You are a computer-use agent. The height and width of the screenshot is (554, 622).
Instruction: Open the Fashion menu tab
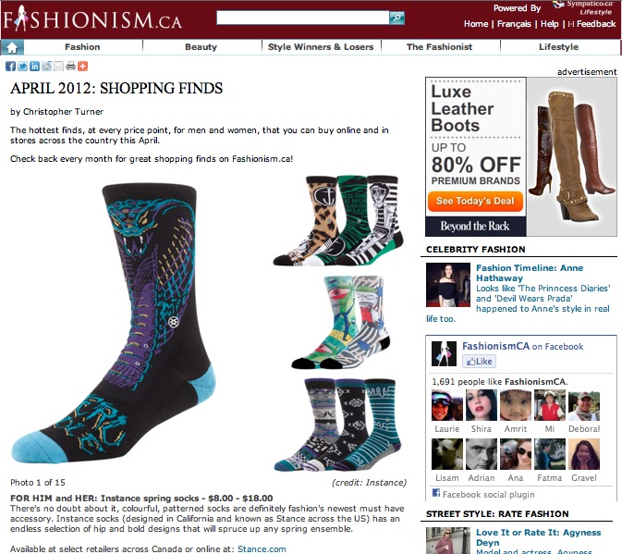pos(82,47)
